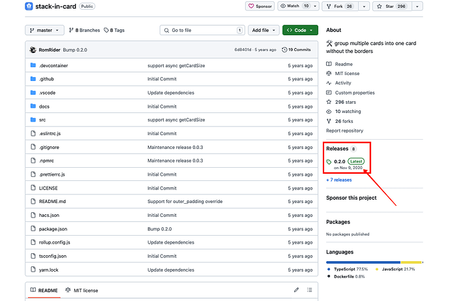The image size is (450, 301).
Task: Expand the master branch dropdown
Action: [x=44, y=30]
